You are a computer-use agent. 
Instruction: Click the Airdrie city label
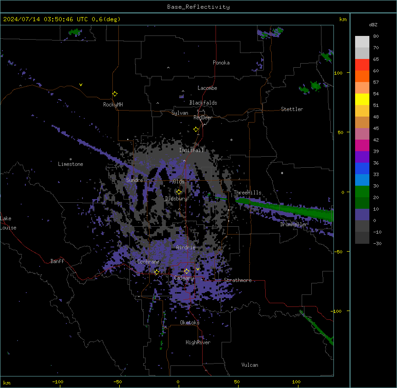coord(186,247)
